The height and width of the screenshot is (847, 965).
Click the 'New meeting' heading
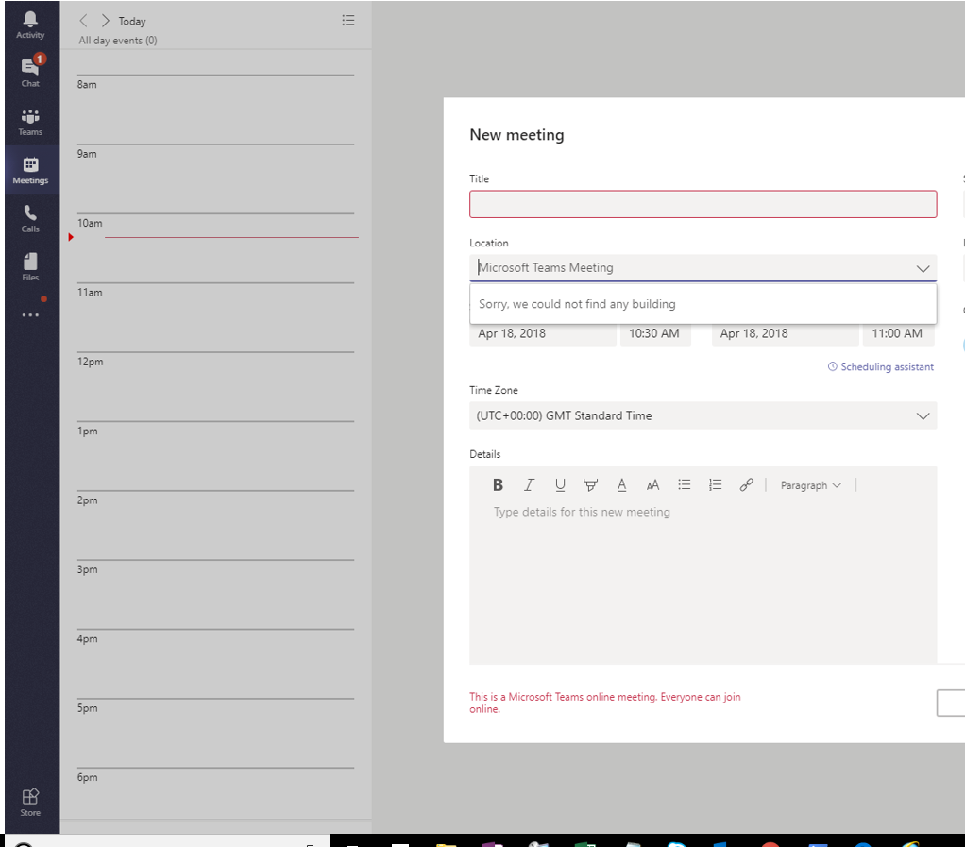[517, 135]
